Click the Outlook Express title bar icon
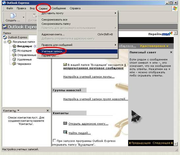The width and height of the screenshot is (180, 155). click(x=4, y=3)
